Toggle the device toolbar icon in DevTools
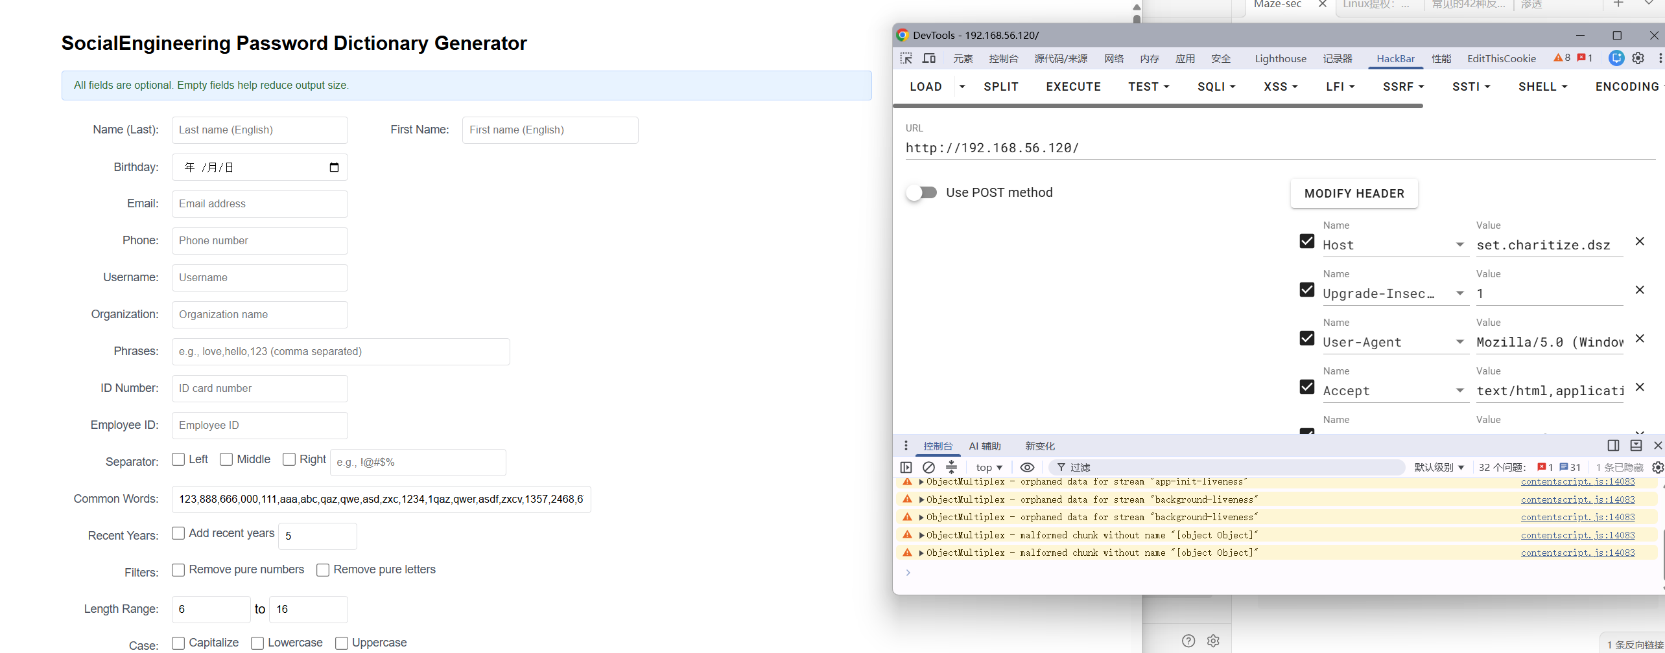The width and height of the screenshot is (1665, 653). coord(929,58)
